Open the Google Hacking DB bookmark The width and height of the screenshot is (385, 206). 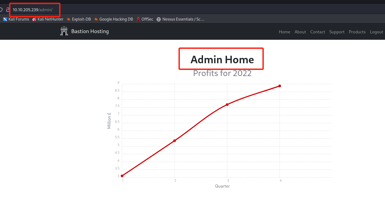click(113, 19)
